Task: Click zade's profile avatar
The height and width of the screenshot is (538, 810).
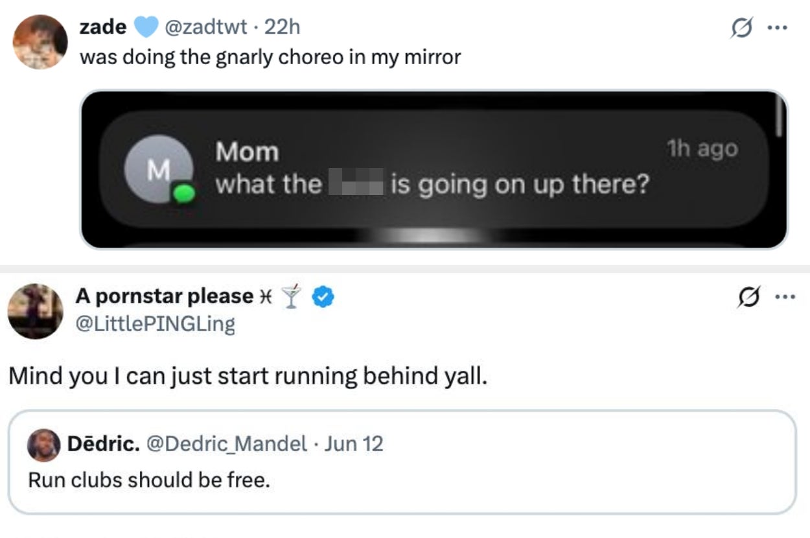Action: pos(40,41)
